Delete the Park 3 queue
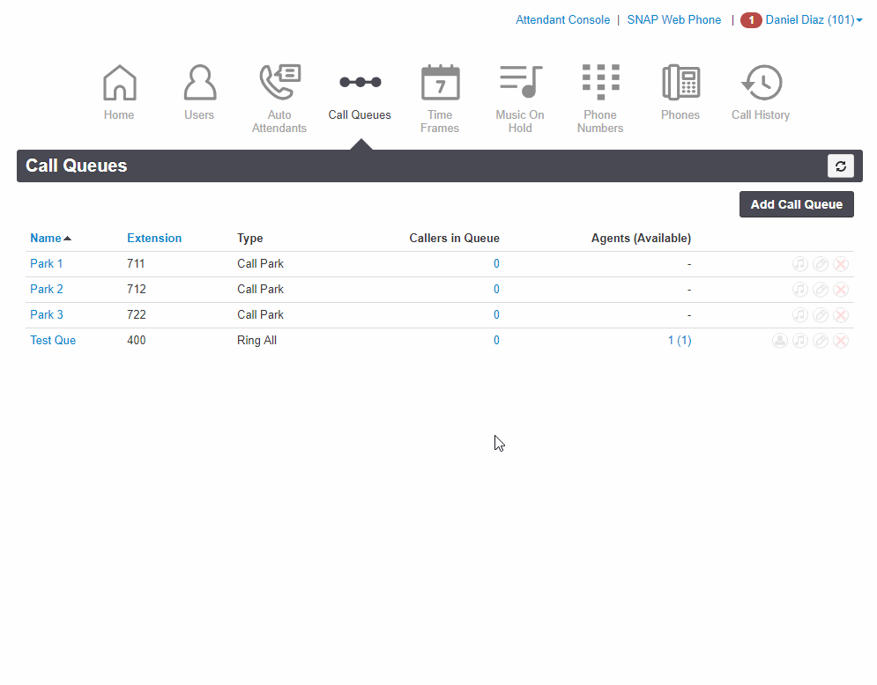877x685 pixels. tap(841, 315)
